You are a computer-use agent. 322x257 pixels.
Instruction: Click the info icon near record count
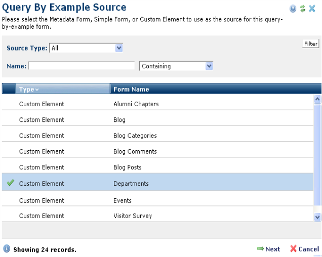pyautogui.click(x=7, y=249)
